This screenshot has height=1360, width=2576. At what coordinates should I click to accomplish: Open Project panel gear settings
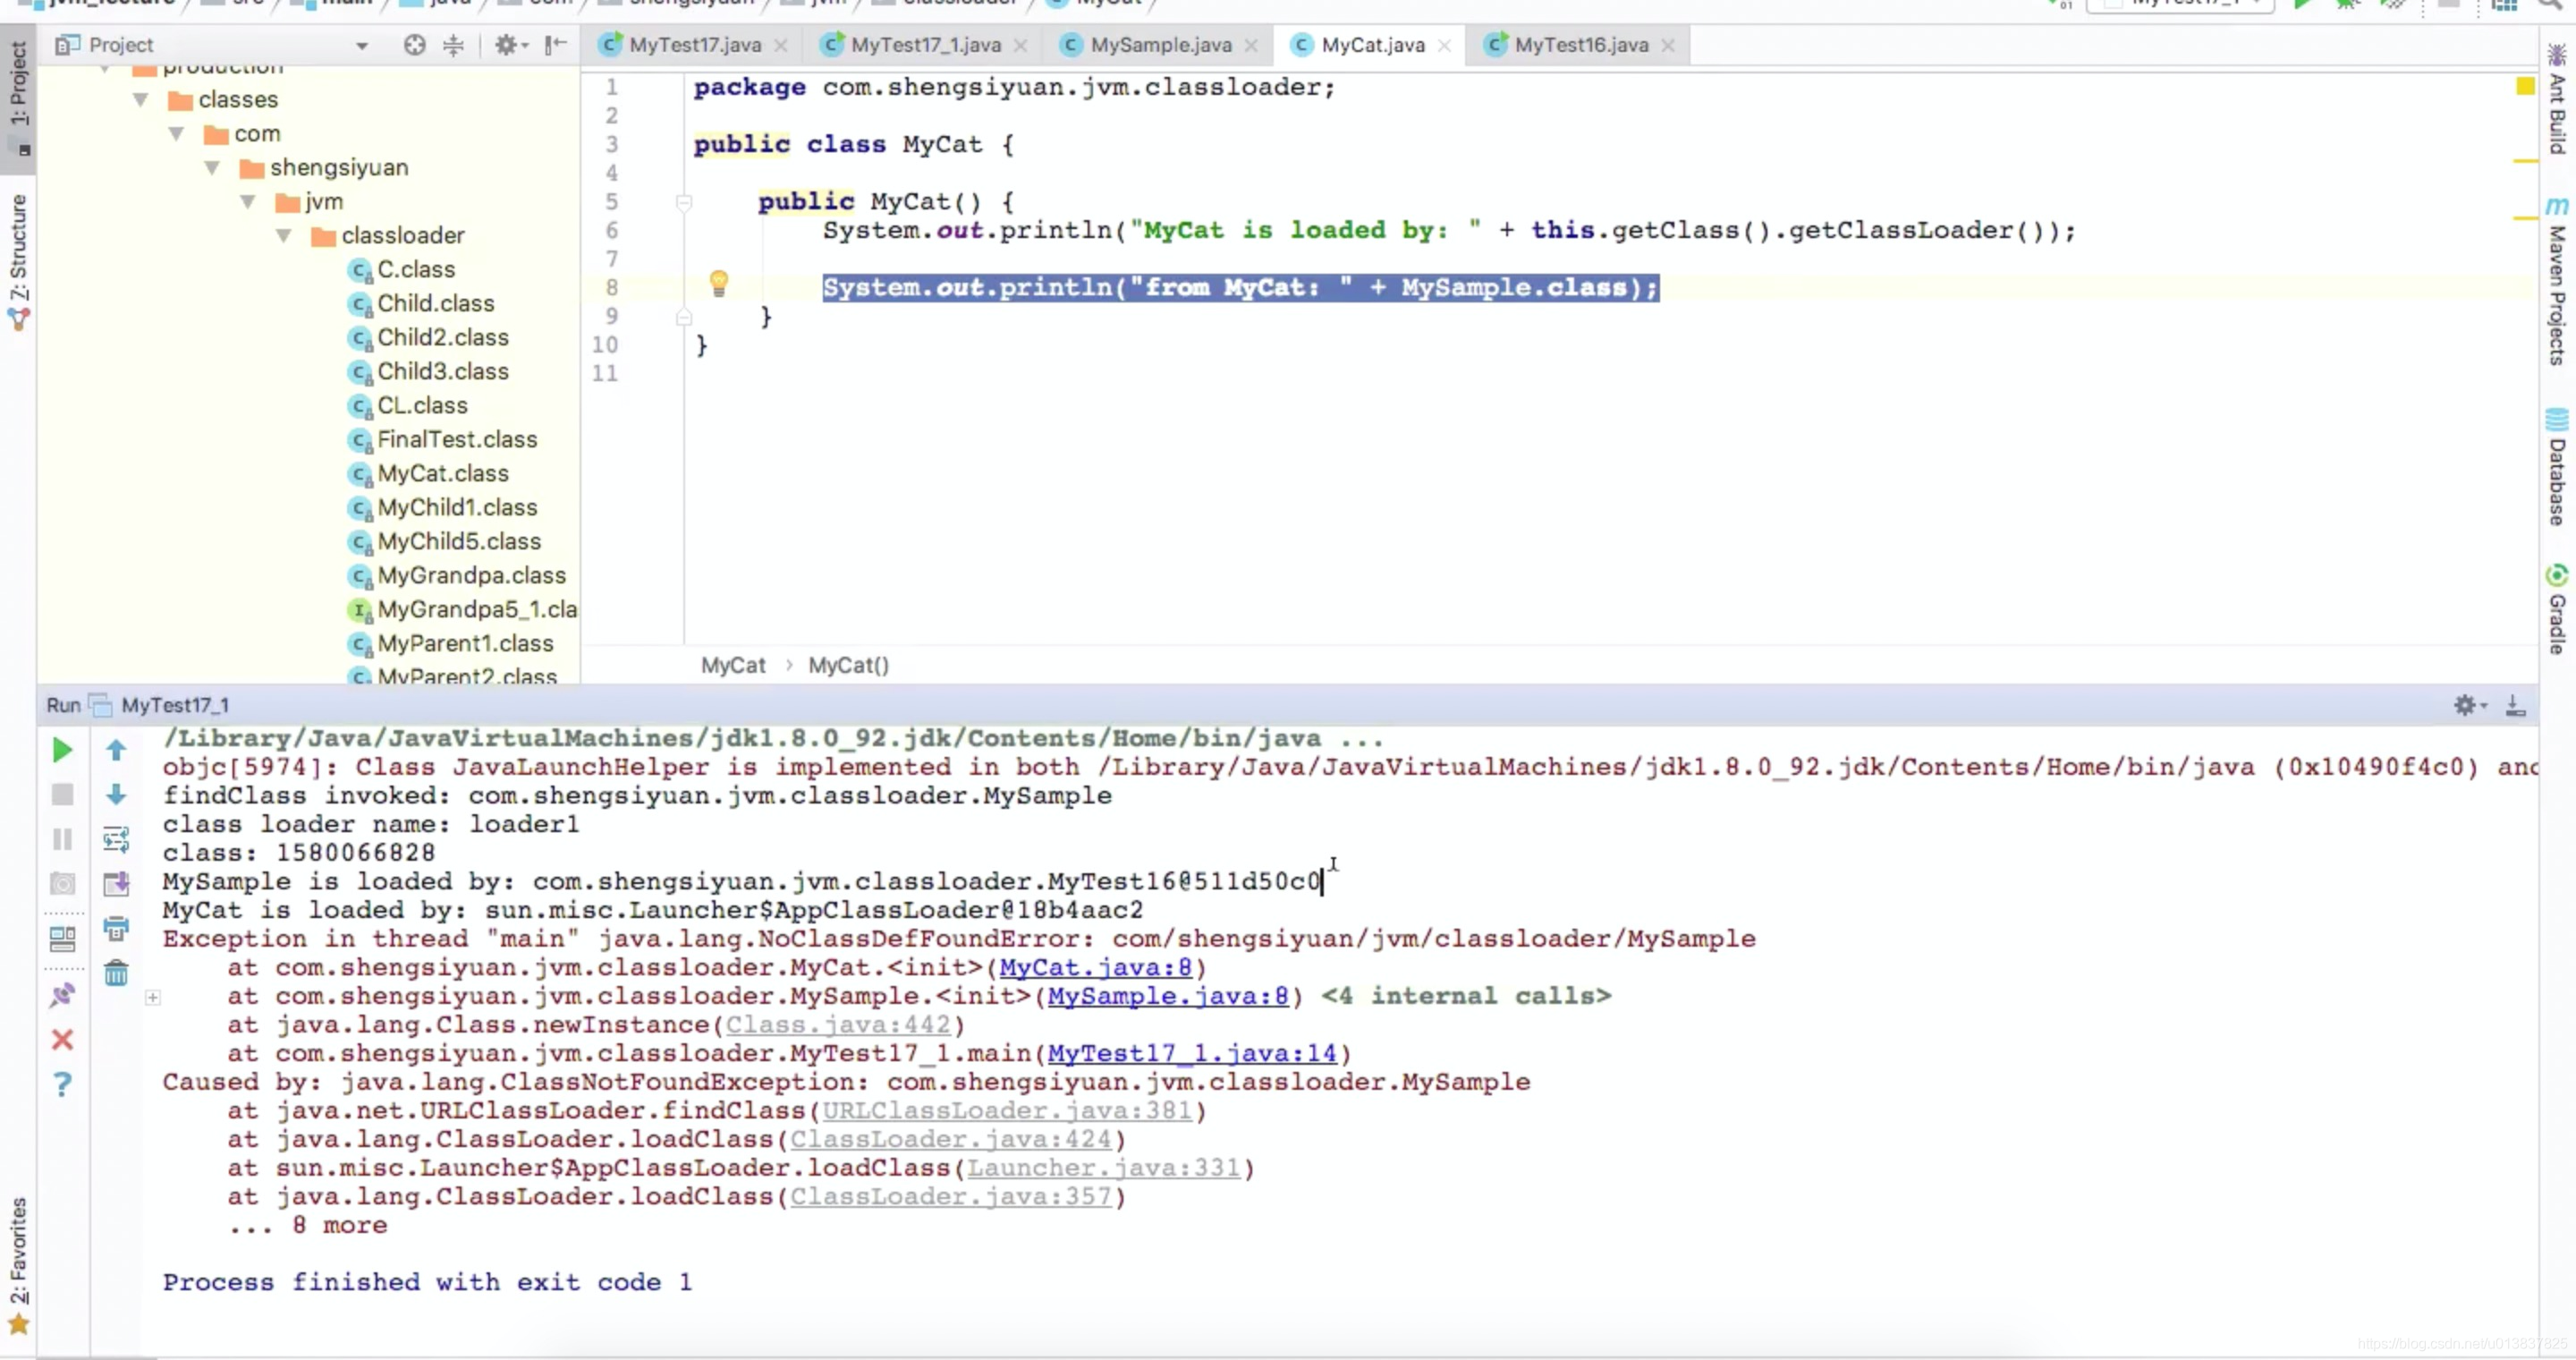(510, 45)
